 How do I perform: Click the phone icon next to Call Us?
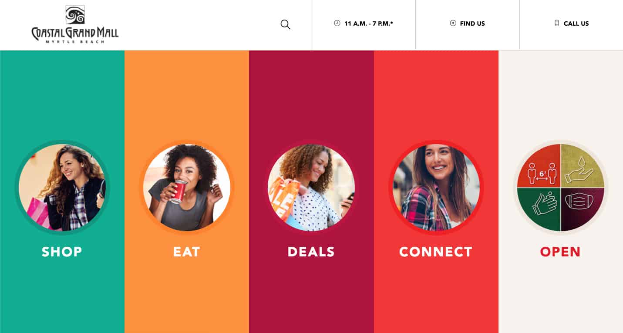(557, 24)
